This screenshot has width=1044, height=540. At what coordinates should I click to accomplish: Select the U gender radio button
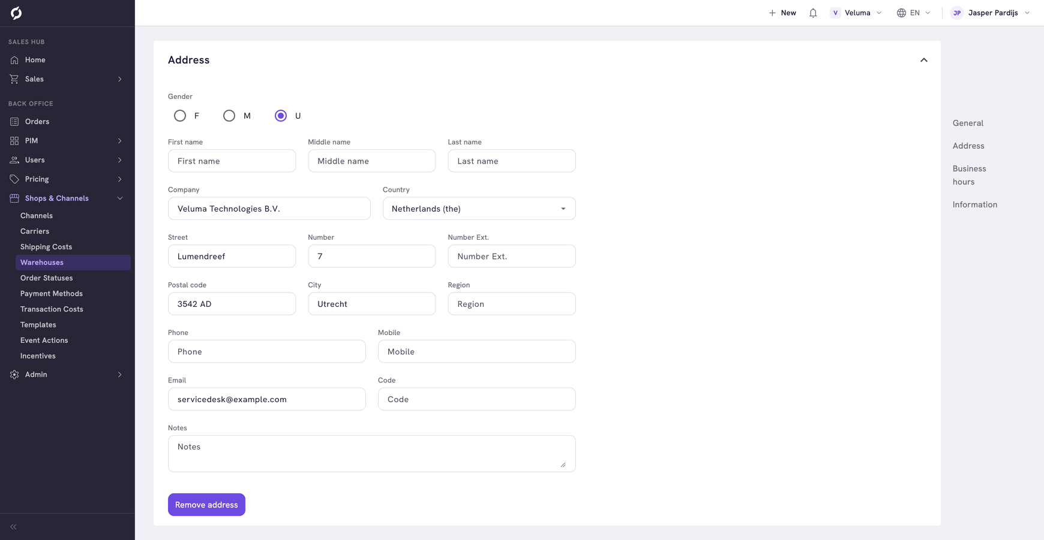281,116
